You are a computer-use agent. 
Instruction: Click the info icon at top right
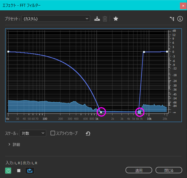[x=180, y=19]
